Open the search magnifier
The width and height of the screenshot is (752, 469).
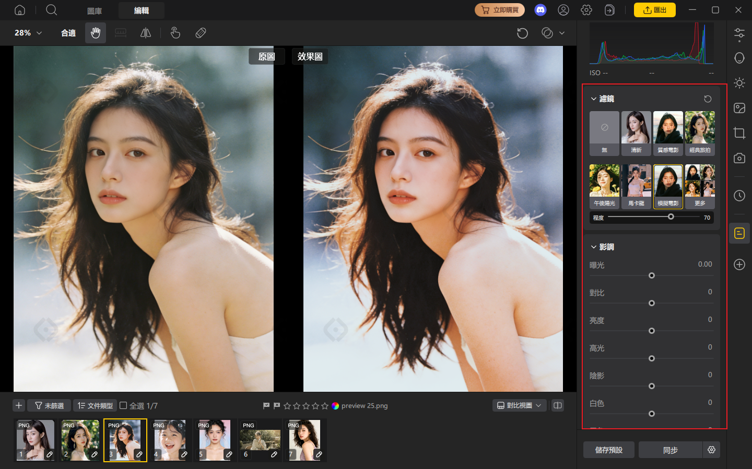pos(51,10)
